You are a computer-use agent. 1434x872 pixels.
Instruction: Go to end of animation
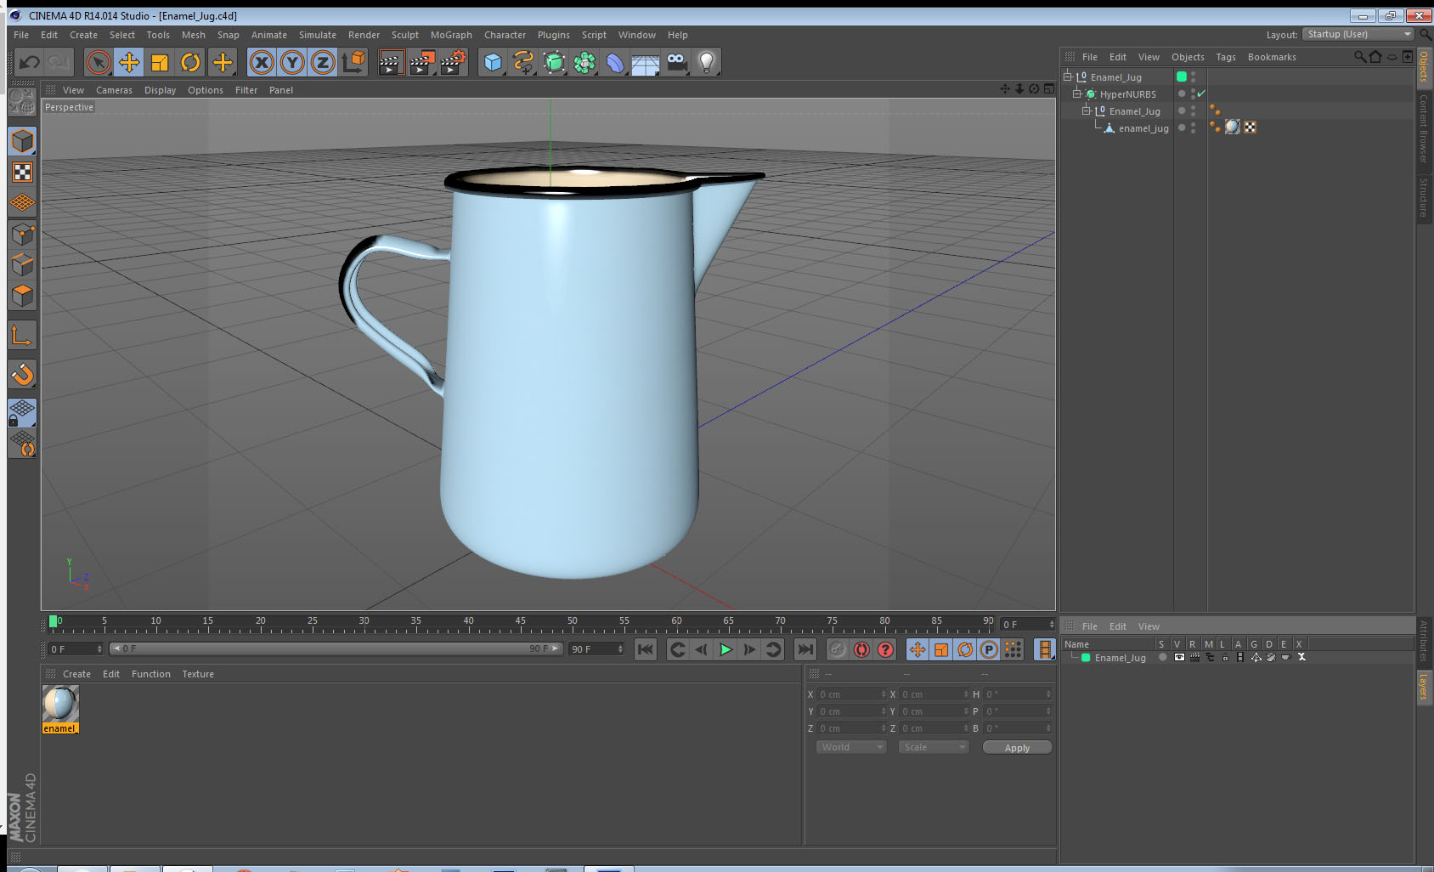click(x=805, y=649)
